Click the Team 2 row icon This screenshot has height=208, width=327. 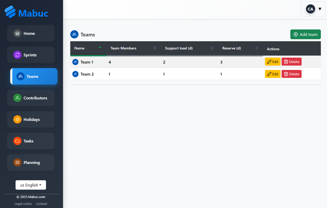point(75,74)
